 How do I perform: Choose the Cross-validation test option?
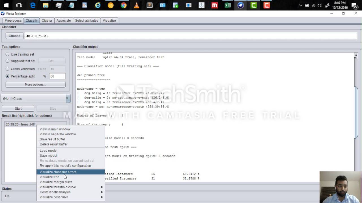(x=20, y=69)
